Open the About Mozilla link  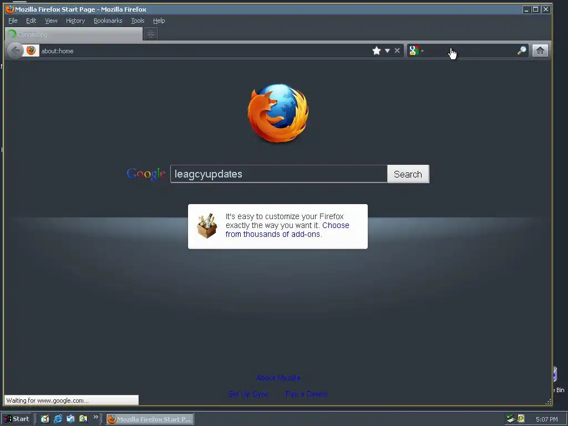tap(278, 378)
